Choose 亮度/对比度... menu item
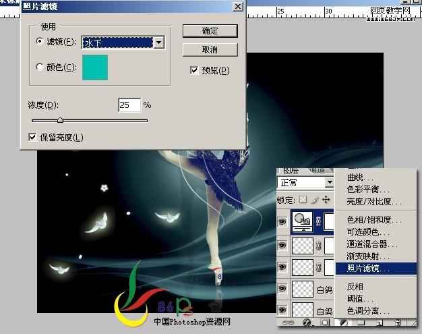This screenshot has height=334, width=422. coord(374,202)
